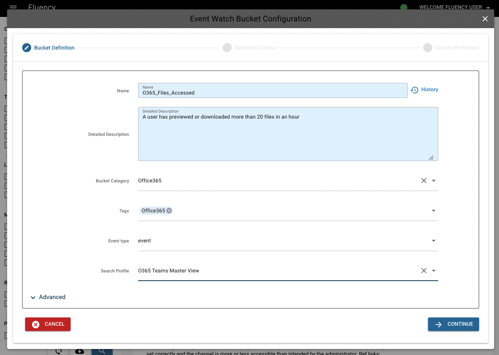Screen dimensions: 499x355
Task: Click the Office365 bucket category value
Action: pyautogui.click(x=150, y=181)
